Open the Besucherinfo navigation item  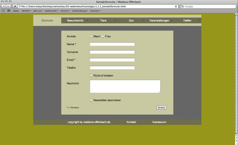[x=75, y=20]
